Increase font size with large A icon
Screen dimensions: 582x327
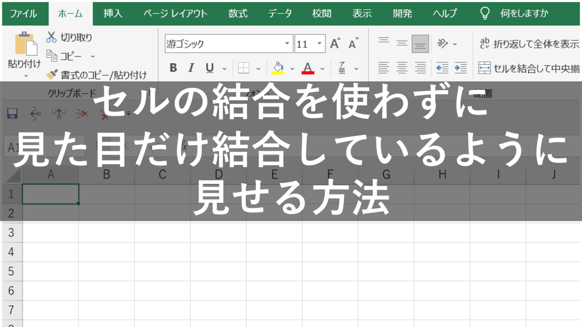[x=335, y=44]
